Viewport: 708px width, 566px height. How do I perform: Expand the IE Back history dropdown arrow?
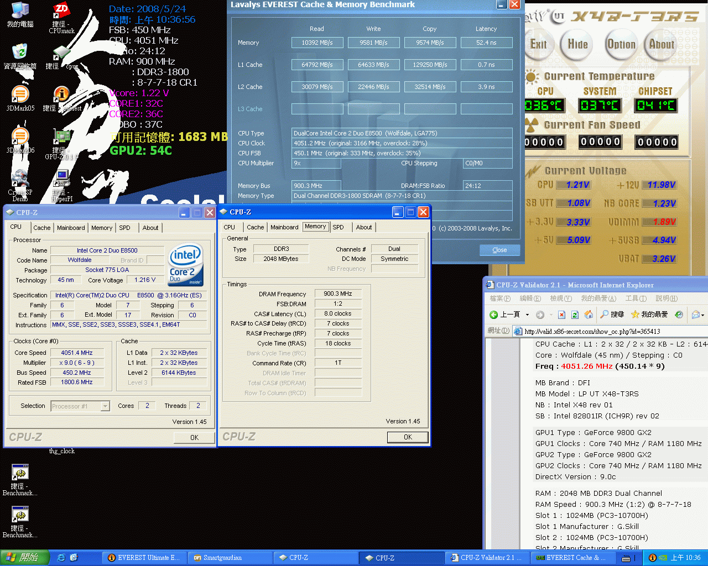click(x=527, y=315)
